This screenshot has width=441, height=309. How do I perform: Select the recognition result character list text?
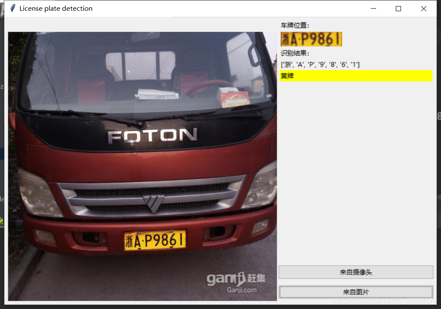(x=321, y=64)
